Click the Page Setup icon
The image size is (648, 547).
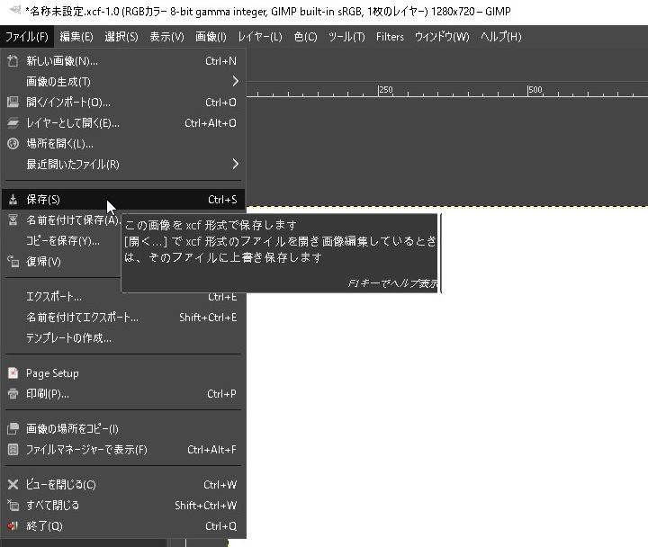point(13,373)
